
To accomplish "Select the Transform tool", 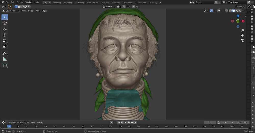I will [5, 46].
